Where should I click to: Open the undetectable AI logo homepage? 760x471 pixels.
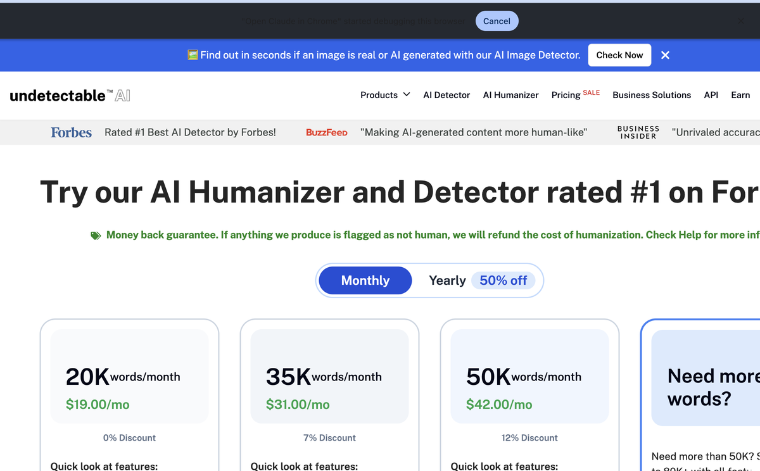[x=70, y=96]
